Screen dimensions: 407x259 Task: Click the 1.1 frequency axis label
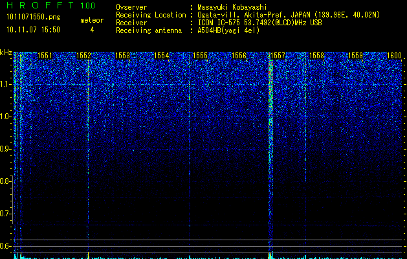click(5, 84)
